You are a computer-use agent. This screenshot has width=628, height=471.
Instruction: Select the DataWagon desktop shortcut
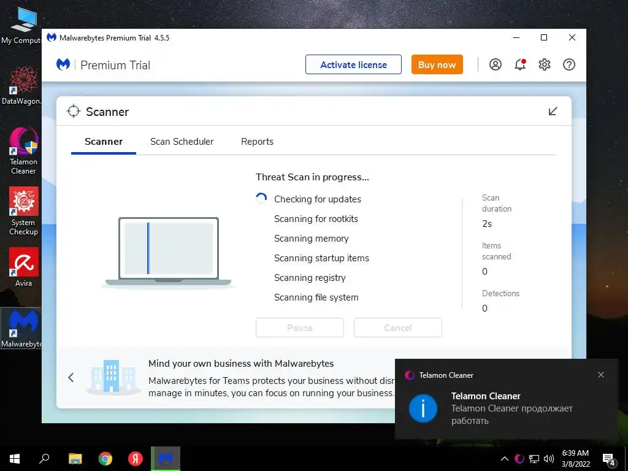(x=21, y=86)
